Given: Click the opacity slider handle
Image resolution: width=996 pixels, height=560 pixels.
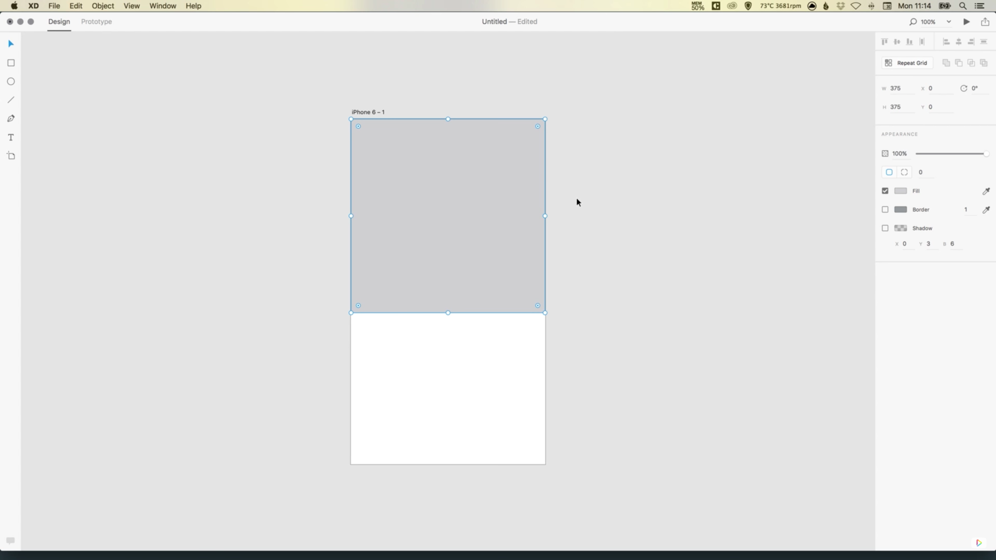Looking at the screenshot, I should tap(986, 154).
